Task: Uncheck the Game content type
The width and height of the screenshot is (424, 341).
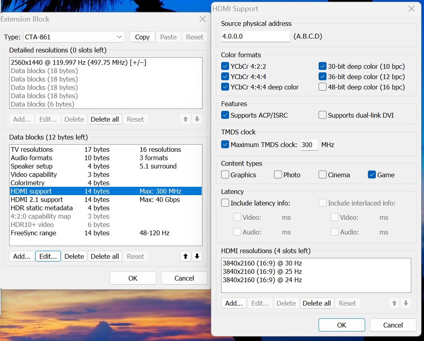Action: pos(372,175)
